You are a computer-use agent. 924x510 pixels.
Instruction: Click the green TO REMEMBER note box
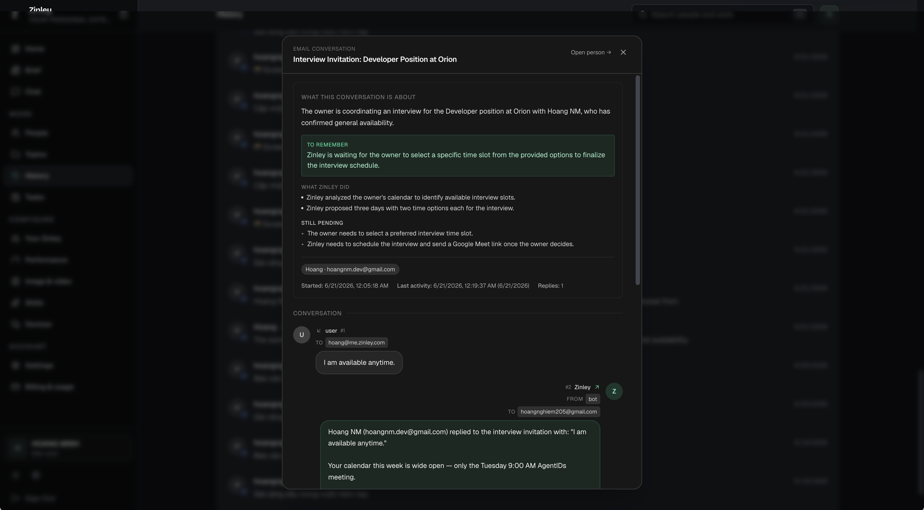(x=458, y=156)
